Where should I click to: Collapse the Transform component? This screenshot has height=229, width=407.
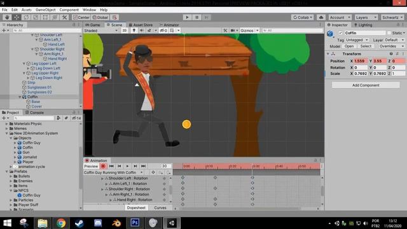pyautogui.click(x=328, y=53)
